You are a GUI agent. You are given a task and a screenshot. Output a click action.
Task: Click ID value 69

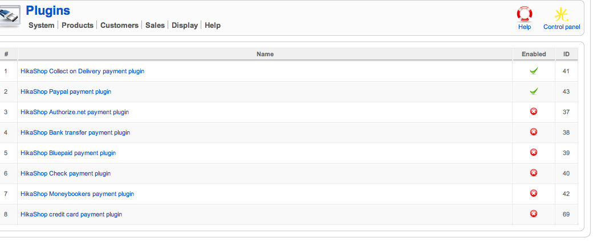tap(566, 214)
